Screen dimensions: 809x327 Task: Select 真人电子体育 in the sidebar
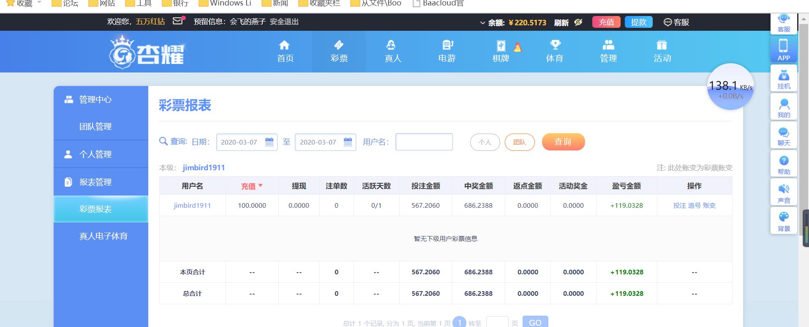pos(101,236)
